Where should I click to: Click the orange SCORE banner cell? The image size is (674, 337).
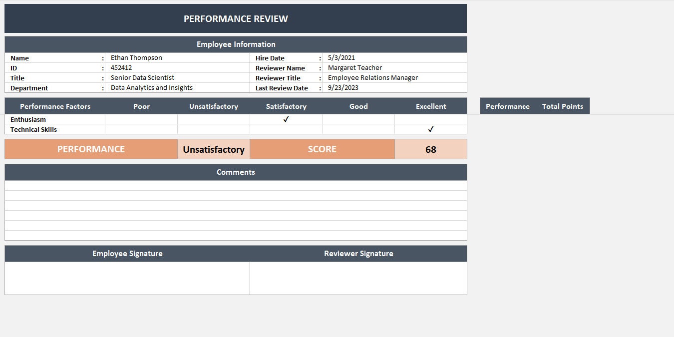[322, 149]
